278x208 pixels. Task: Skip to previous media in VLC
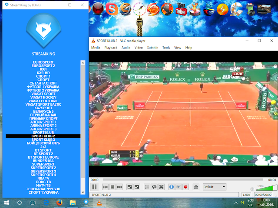pos(105,187)
